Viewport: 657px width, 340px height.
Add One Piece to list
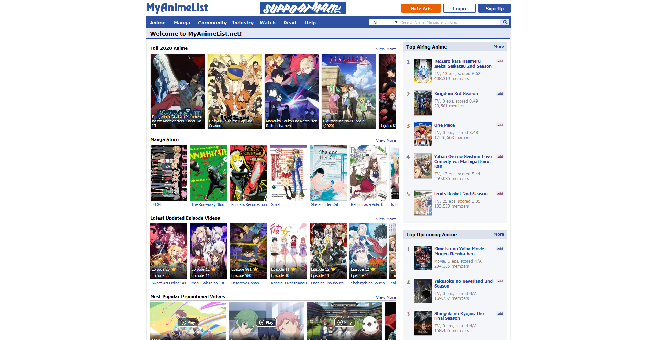pyautogui.click(x=500, y=125)
